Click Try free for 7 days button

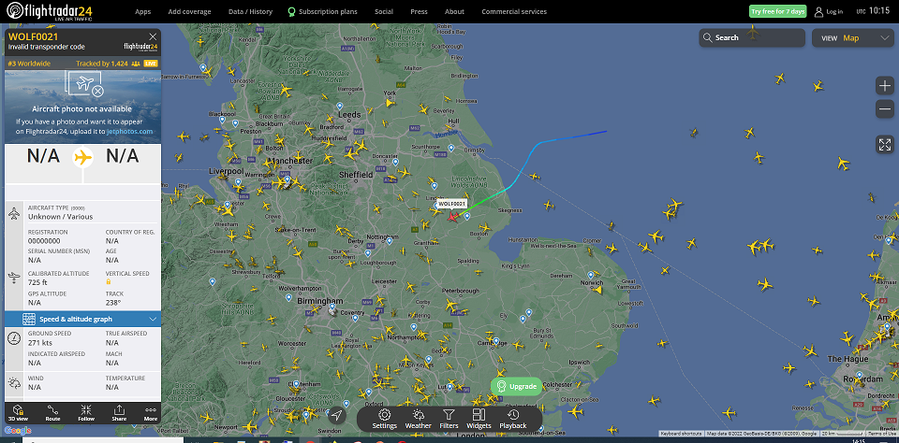(x=777, y=11)
